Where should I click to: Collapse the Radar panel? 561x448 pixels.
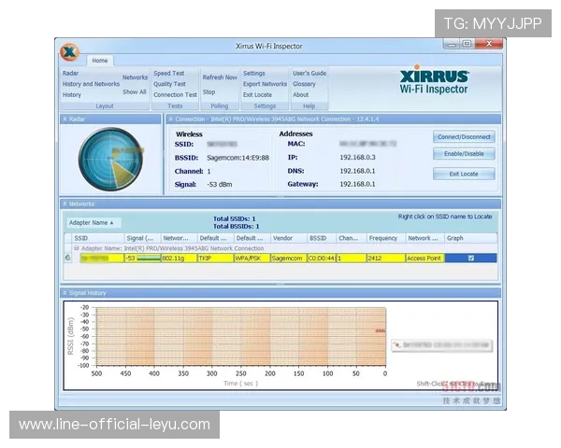[65, 119]
